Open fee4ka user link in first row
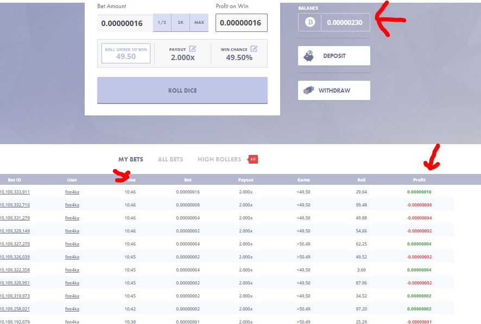 click(x=72, y=192)
